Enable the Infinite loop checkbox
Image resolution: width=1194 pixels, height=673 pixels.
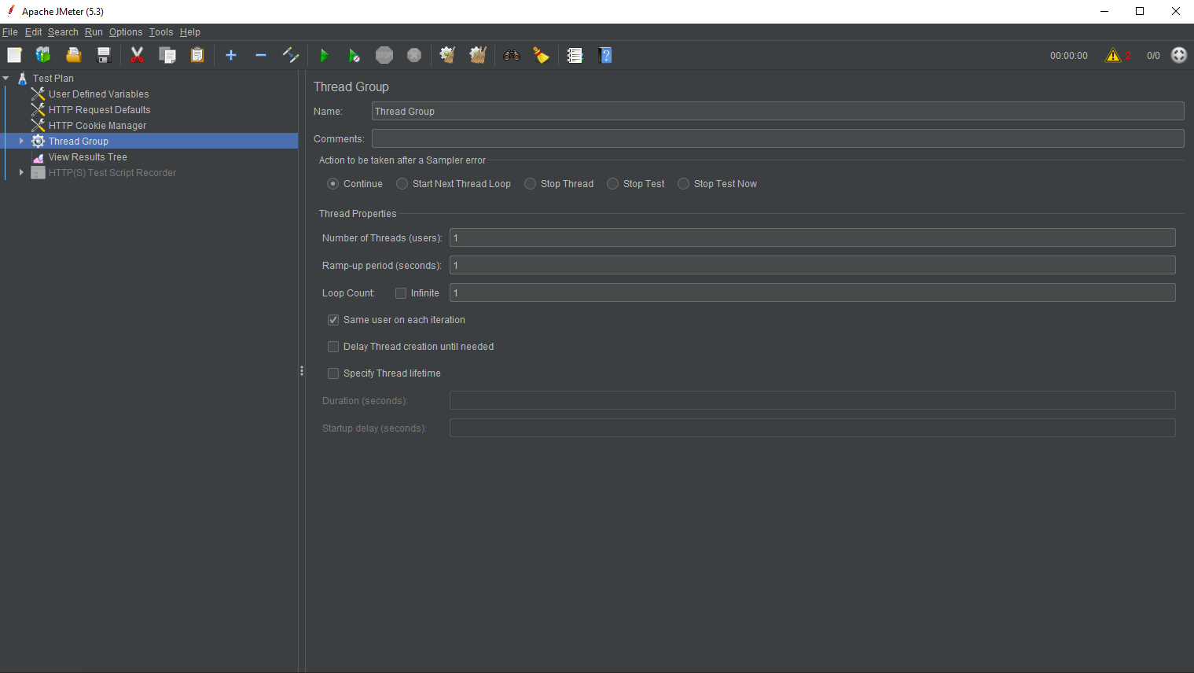click(x=400, y=292)
